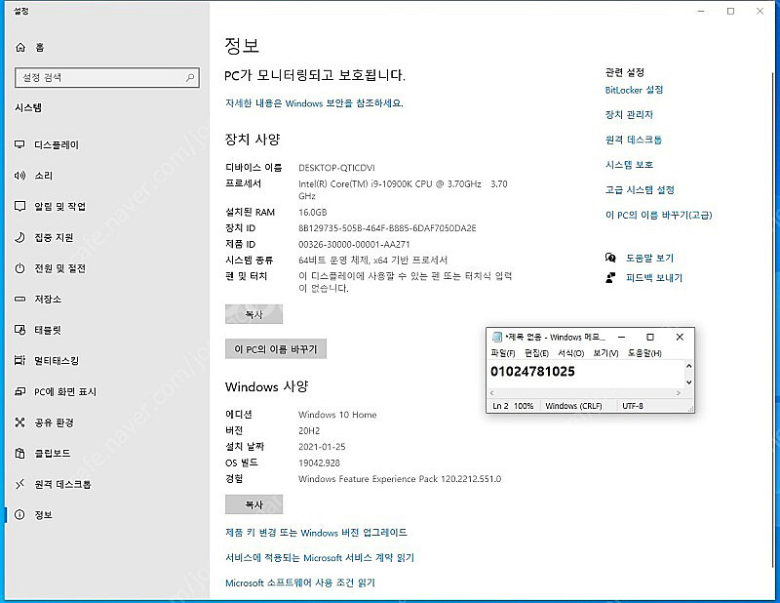780x603 pixels.
Task: Maximize the Settings window
Action: (x=730, y=11)
